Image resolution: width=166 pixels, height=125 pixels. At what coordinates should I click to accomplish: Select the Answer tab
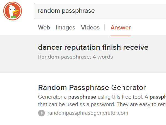point(120,27)
